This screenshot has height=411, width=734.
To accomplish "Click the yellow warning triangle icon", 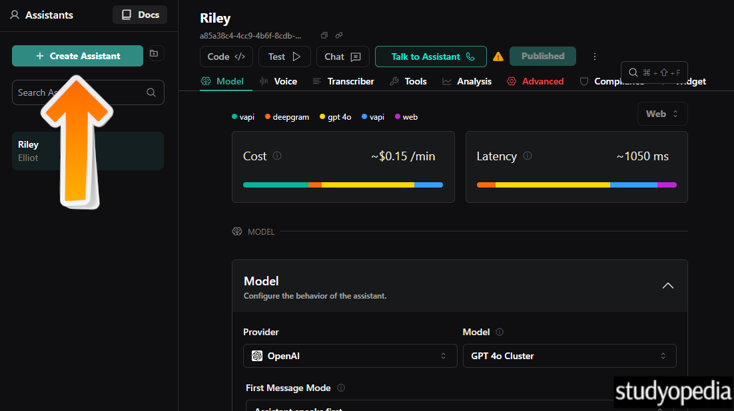I will [x=498, y=57].
